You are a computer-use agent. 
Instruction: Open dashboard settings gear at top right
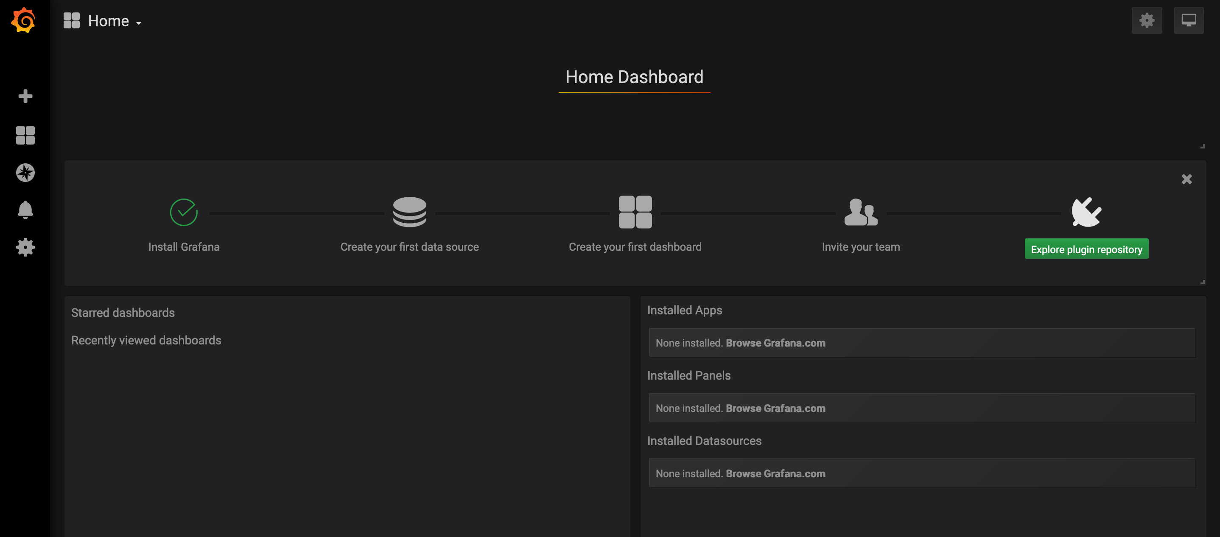tap(1147, 20)
